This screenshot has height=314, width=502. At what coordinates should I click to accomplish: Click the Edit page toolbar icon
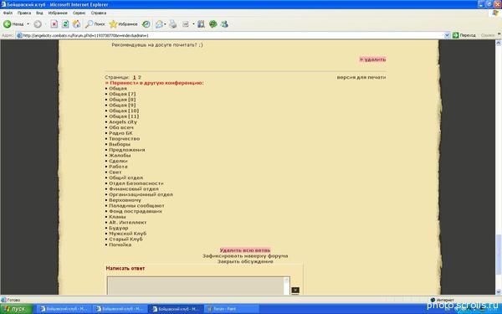186,24
